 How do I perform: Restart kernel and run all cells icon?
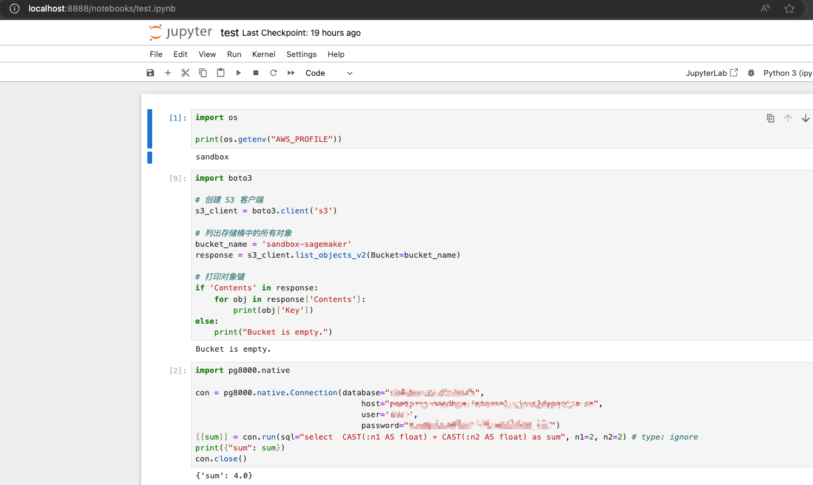(x=291, y=73)
